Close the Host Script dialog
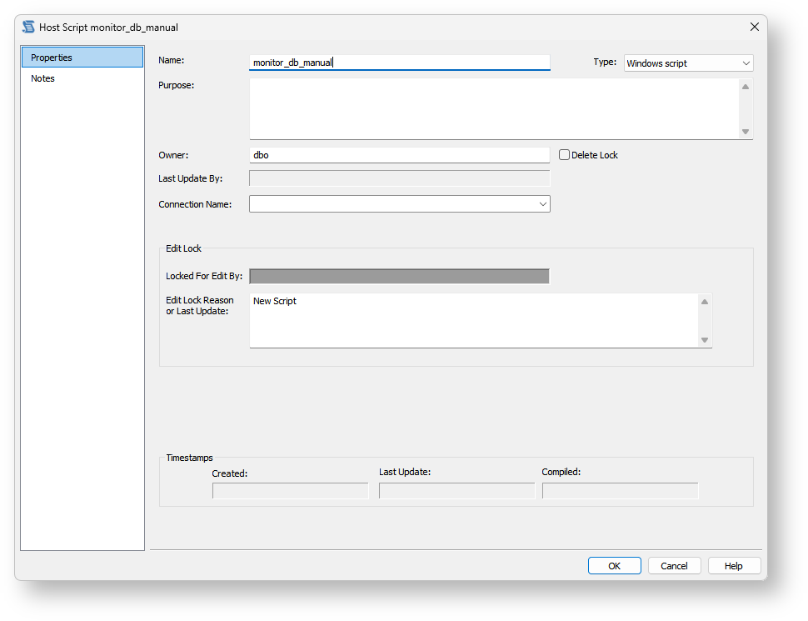The width and height of the screenshot is (808, 621). point(755,27)
